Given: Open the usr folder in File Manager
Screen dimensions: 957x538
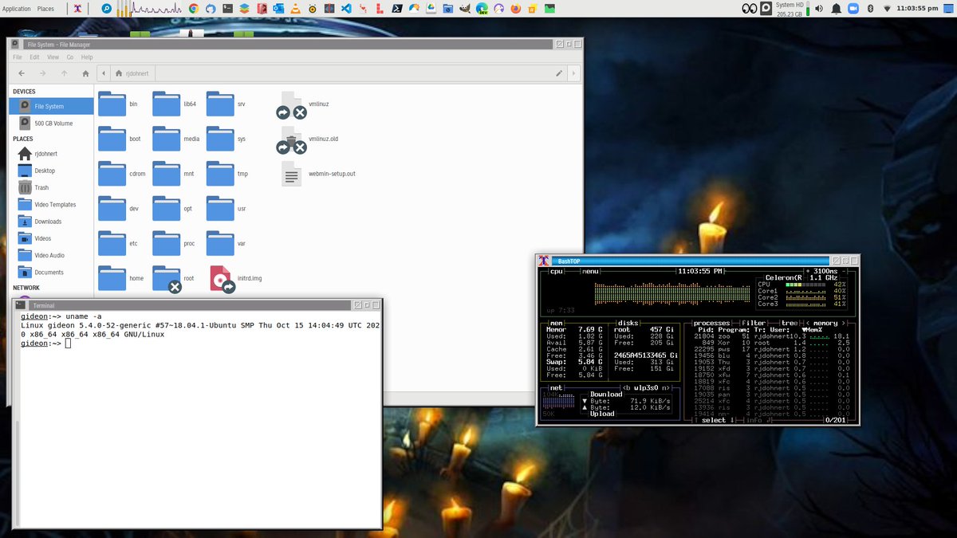Looking at the screenshot, I should [220, 207].
